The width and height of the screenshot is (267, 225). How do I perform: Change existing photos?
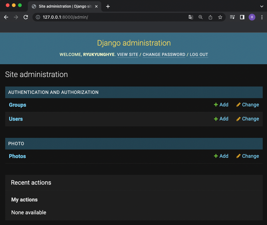coord(248,156)
